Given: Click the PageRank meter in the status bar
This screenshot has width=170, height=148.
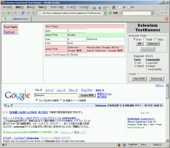Looking at the screenshot, I should 133,145.
